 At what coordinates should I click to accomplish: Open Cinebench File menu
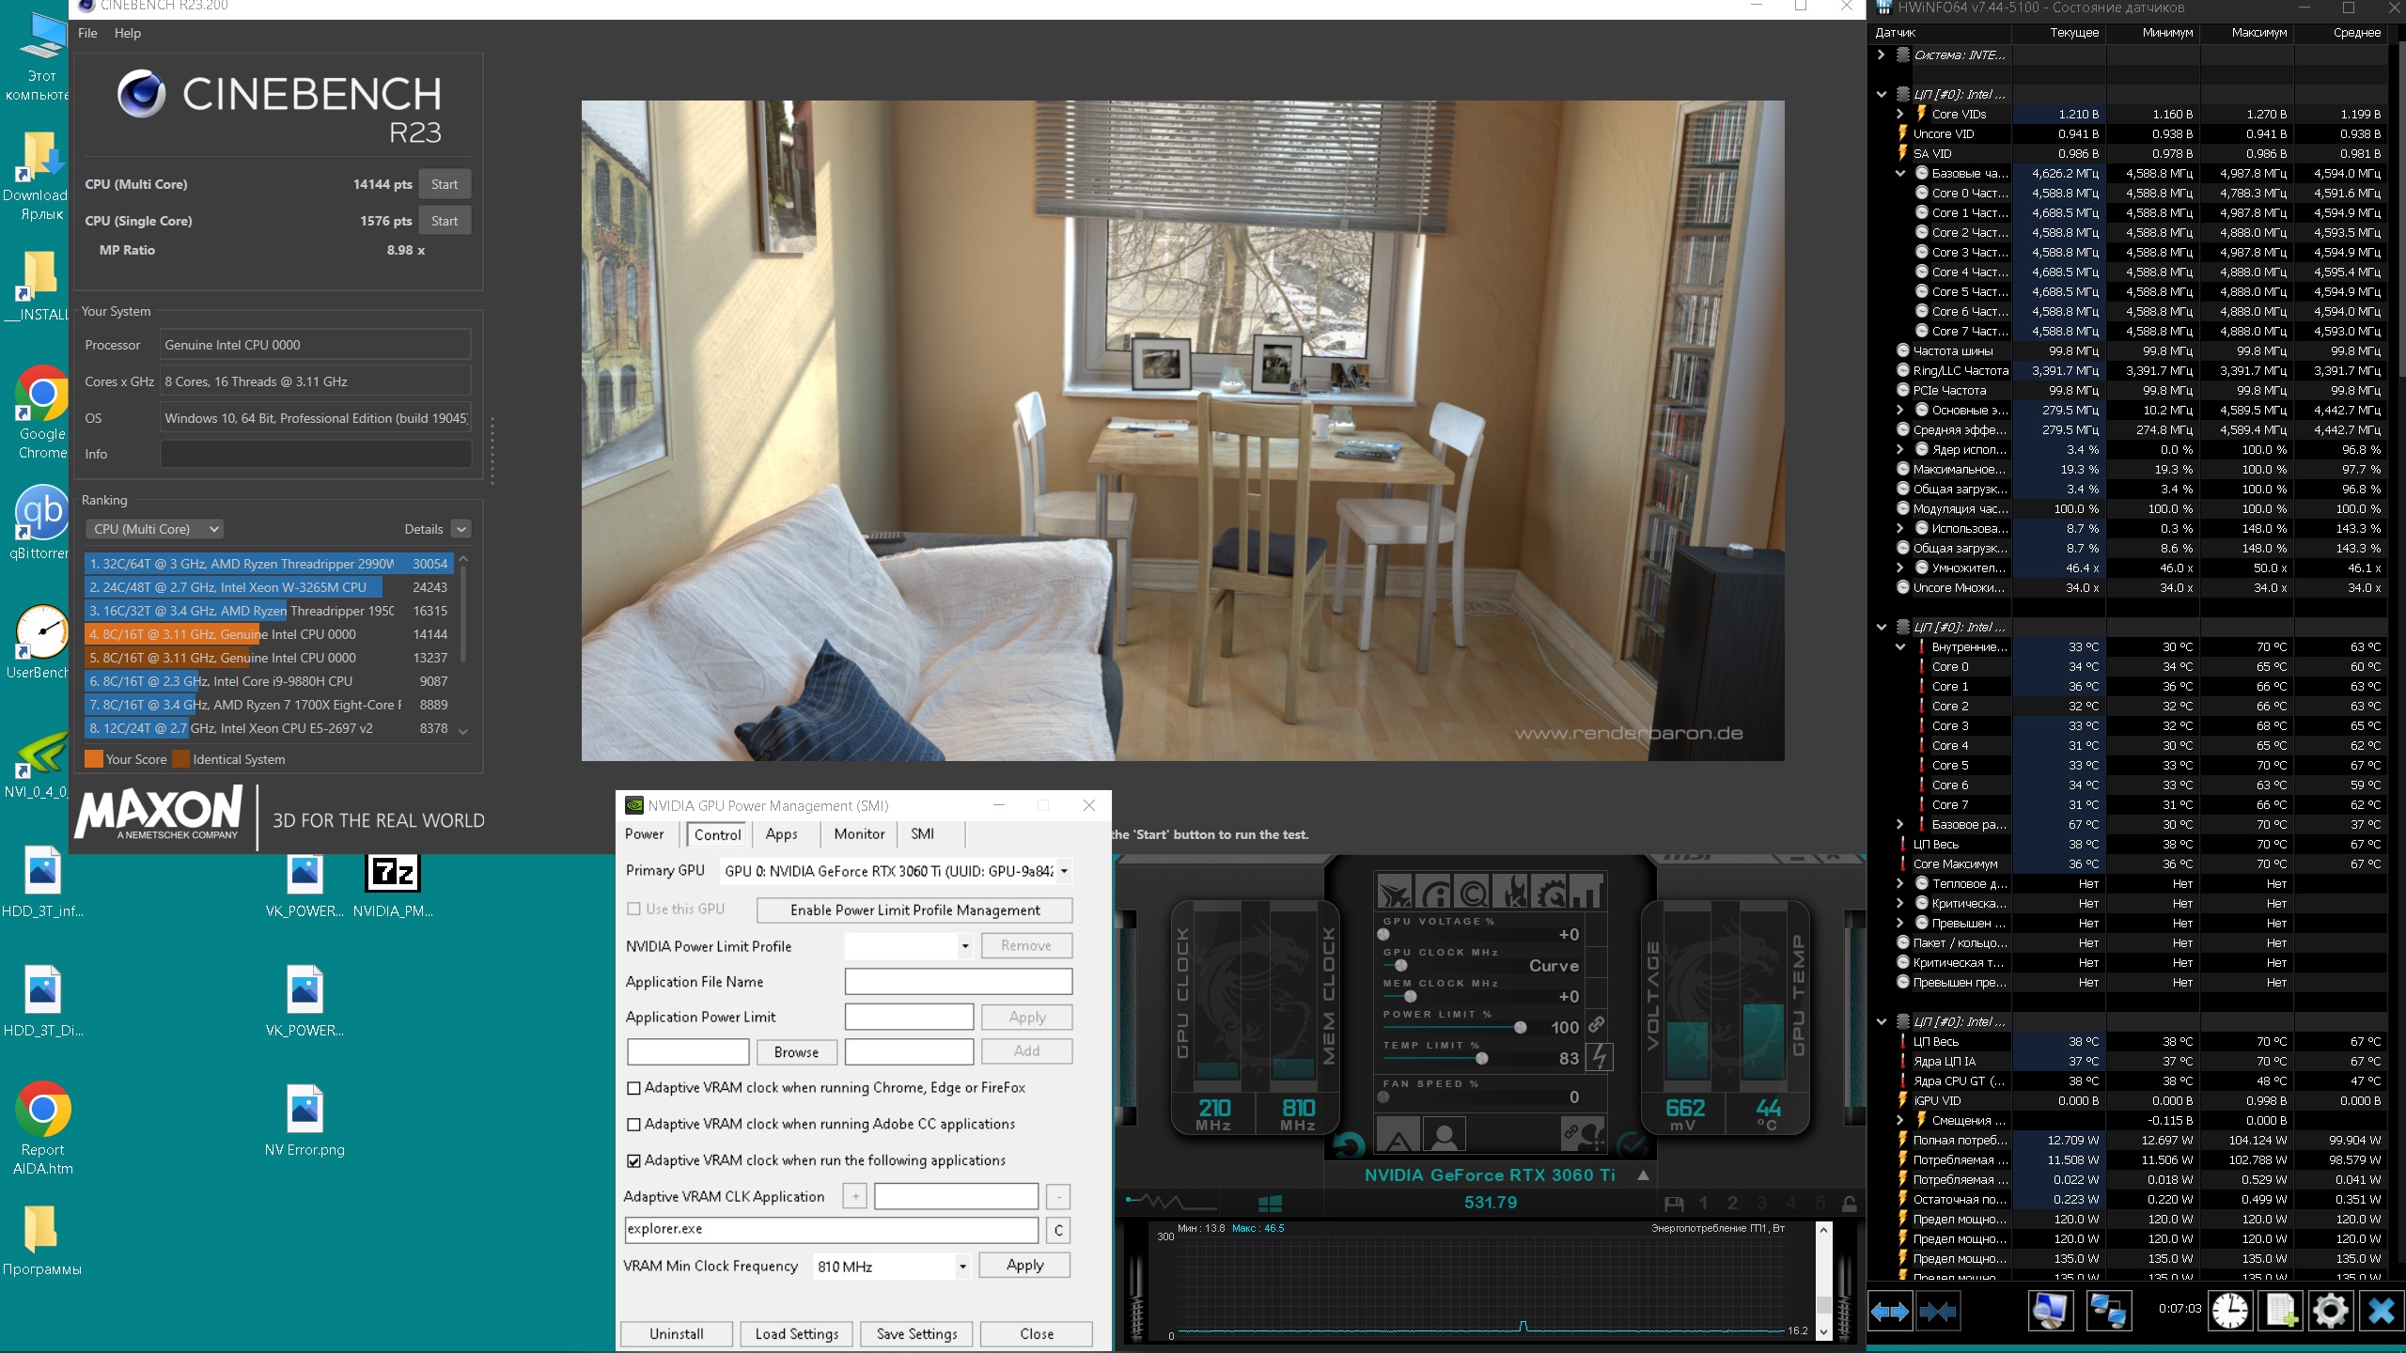(87, 33)
